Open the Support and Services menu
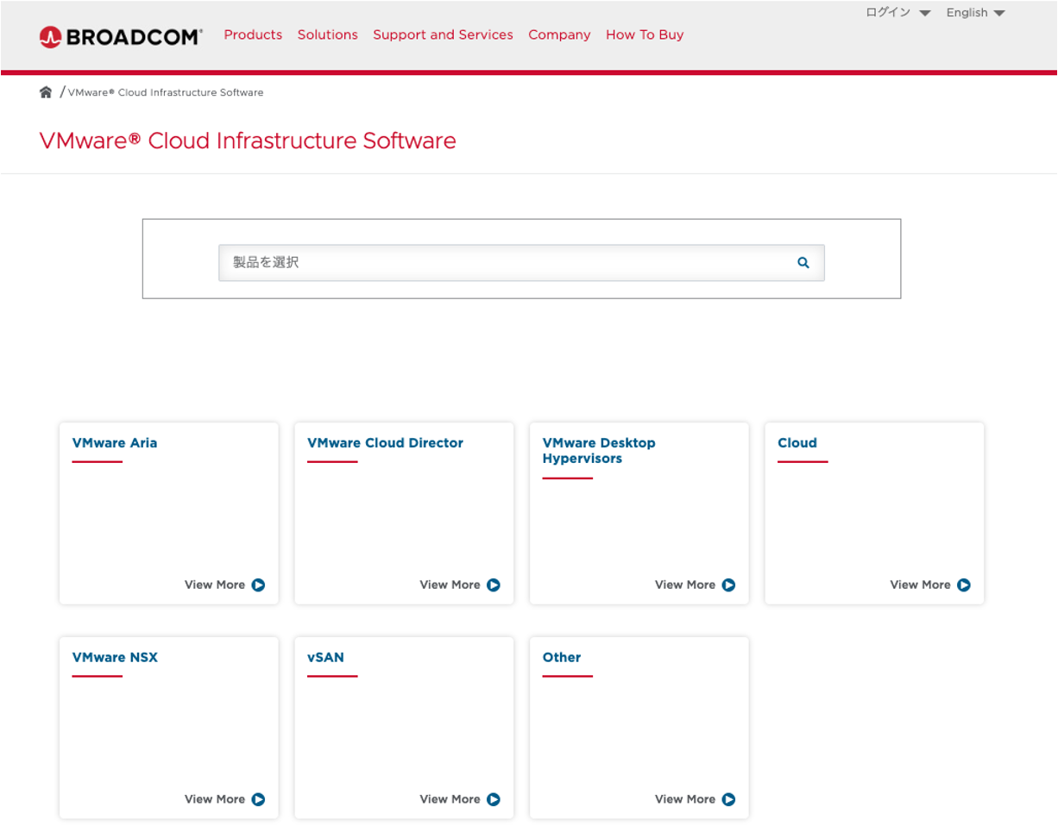The width and height of the screenshot is (1058, 838). pyautogui.click(x=443, y=34)
